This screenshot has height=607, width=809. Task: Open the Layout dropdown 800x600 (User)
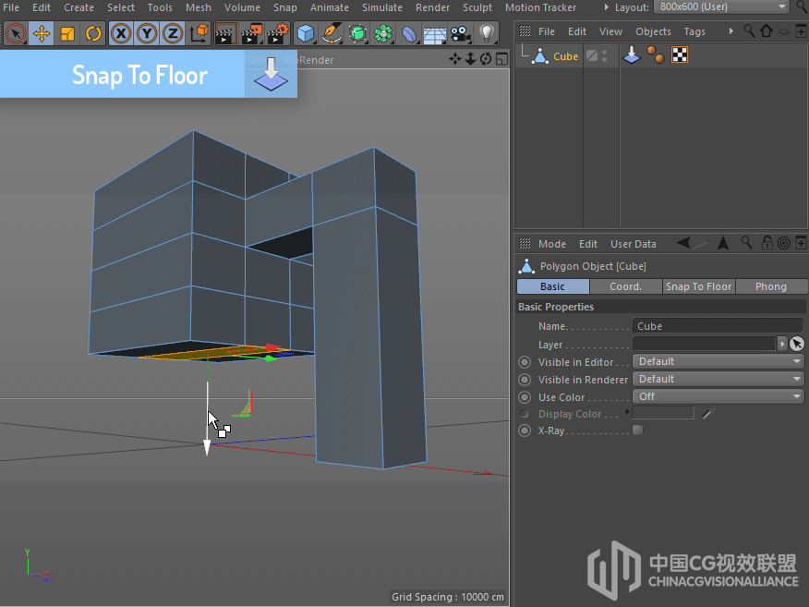[721, 6]
